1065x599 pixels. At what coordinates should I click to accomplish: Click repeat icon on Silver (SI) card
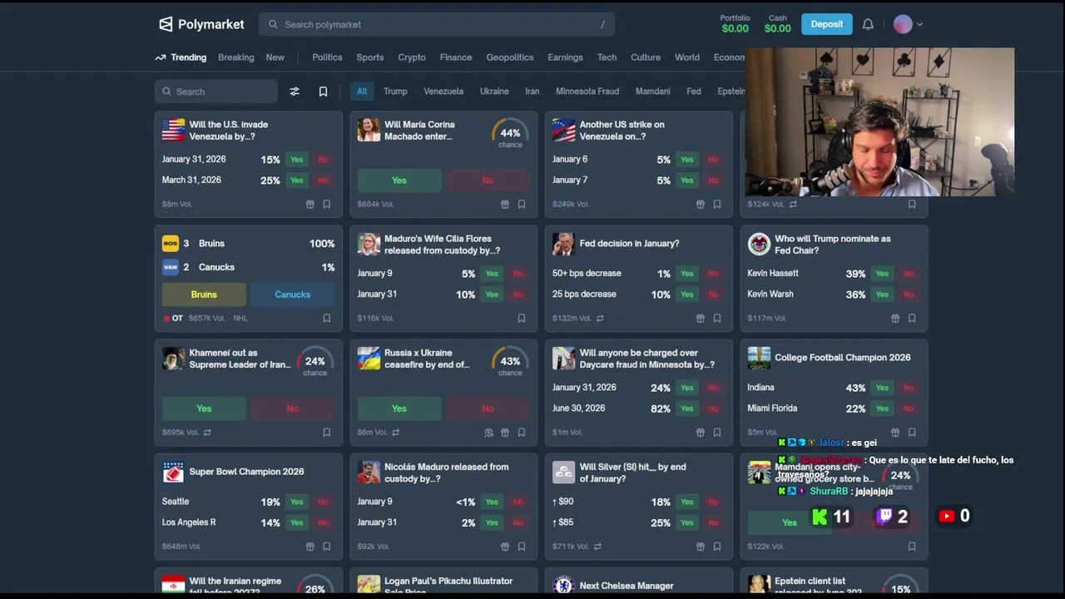[x=597, y=546]
